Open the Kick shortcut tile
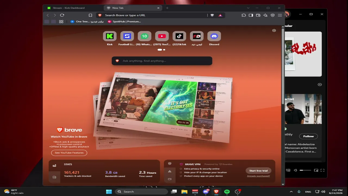 coord(110,38)
